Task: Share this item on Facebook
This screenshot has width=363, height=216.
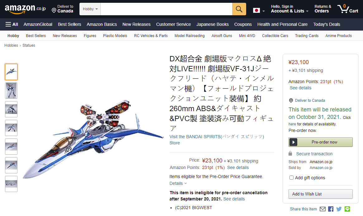Action: click(x=331, y=209)
